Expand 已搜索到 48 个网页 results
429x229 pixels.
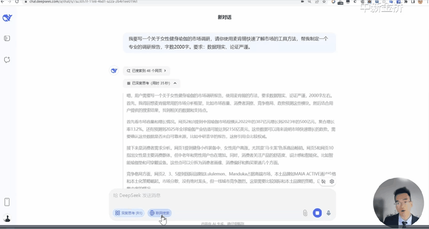146,71
